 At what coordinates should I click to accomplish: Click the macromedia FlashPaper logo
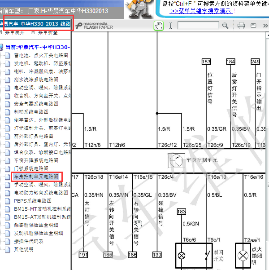tap(94, 26)
